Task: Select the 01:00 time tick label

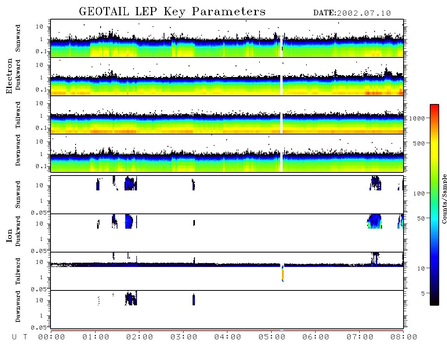Action: pyautogui.click(x=96, y=337)
